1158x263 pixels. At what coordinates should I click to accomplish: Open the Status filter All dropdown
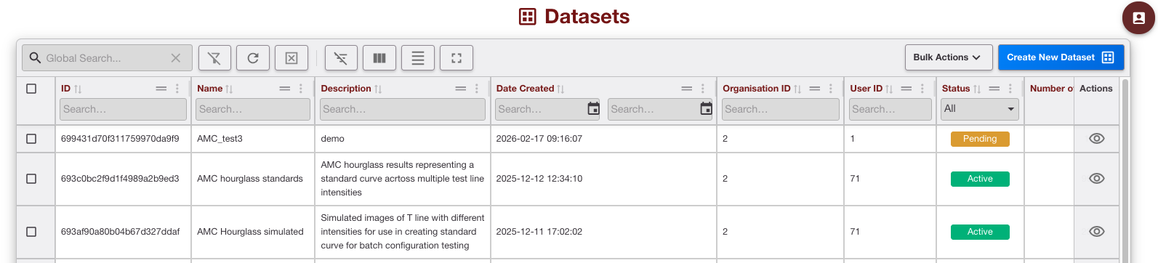pyautogui.click(x=980, y=109)
